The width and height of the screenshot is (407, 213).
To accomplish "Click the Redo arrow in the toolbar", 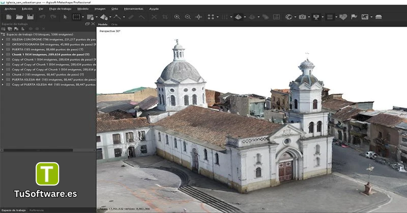I will (53, 17).
